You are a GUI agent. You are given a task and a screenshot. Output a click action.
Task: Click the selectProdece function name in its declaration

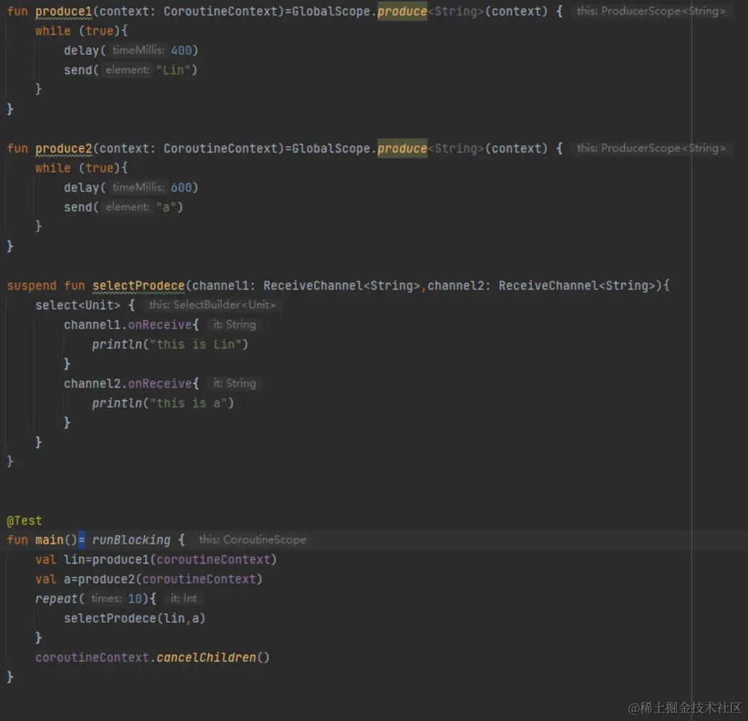point(138,286)
